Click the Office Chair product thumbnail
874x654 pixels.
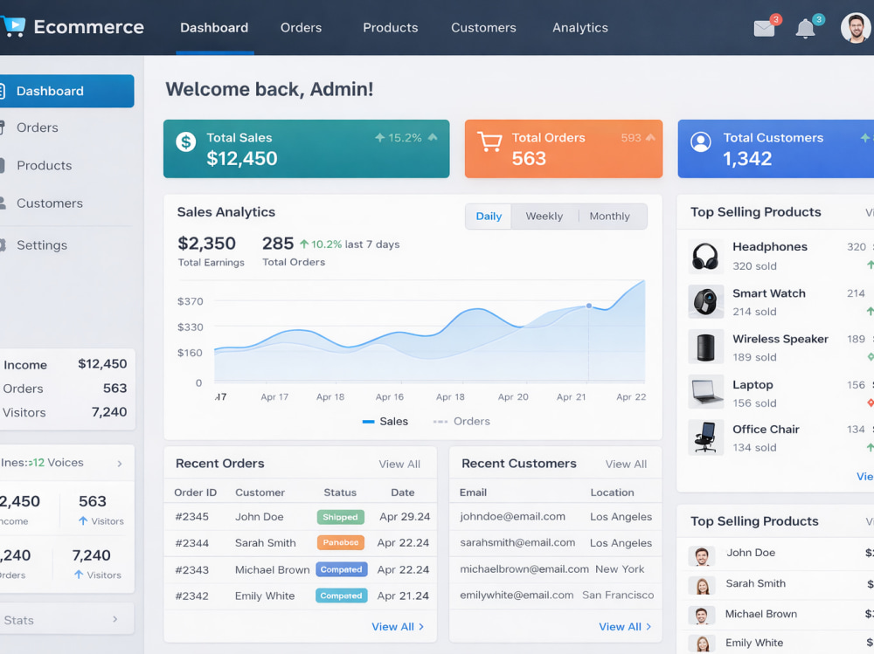[705, 437]
